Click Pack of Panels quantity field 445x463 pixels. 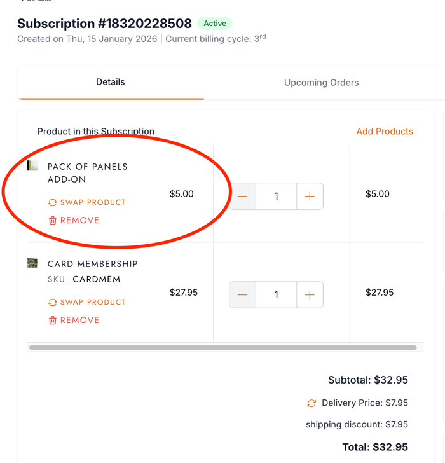coord(276,197)
